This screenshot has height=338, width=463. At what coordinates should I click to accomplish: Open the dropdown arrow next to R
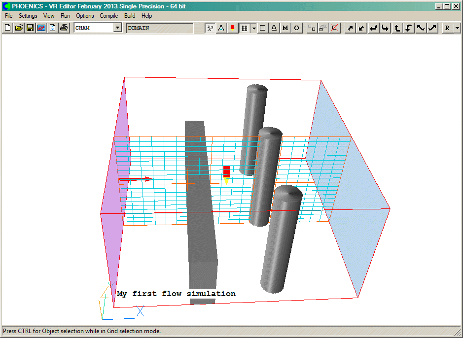pos(457,28)
